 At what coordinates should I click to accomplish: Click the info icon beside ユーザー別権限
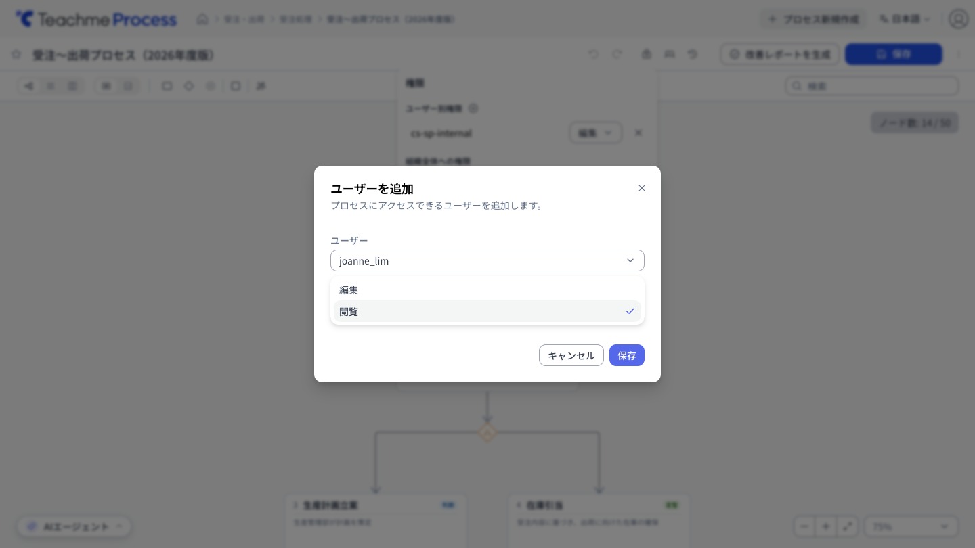(x=473, y=108)
